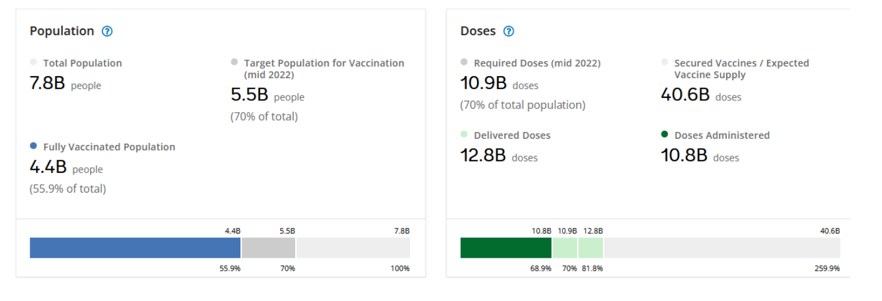The height and width of the screenshot is (301, 882).
Task: Click the blue Fully Vaccinated Population legend dot
Action: pyautogui.click(x=34, y=146)
